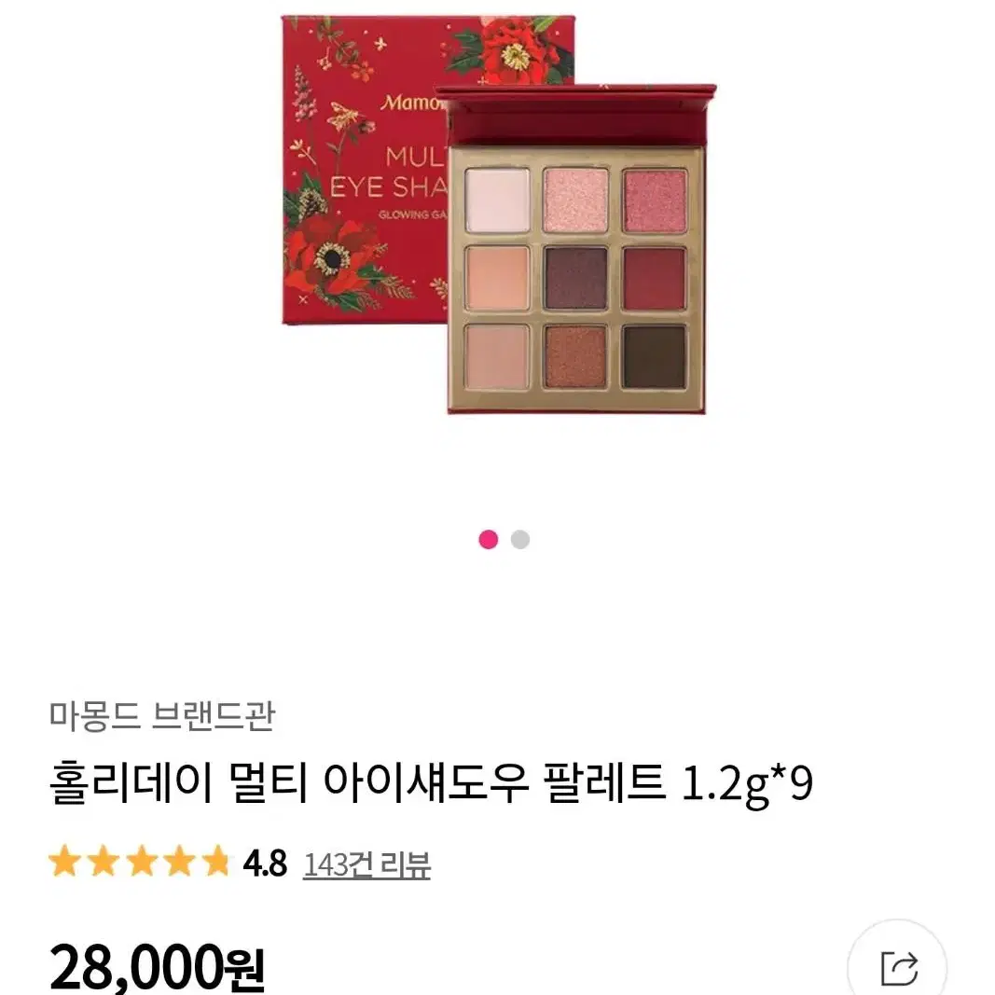
Task: Open the 143건 리뷰 reviews link
Action: [366, 864]
